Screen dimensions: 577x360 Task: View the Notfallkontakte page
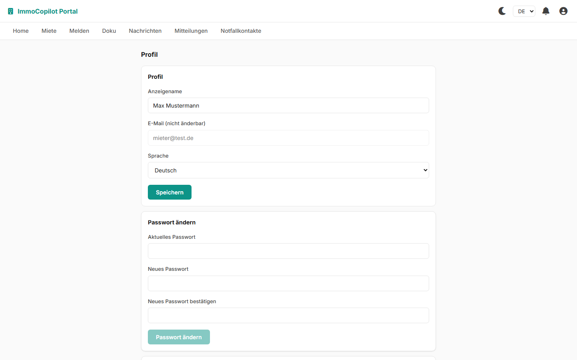point(241,31)
